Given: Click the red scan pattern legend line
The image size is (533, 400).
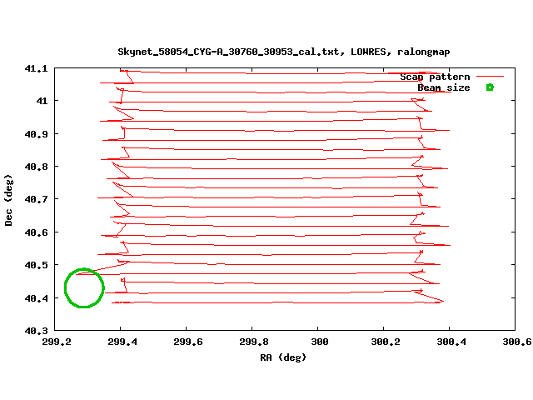Looking at the screenshot, I should click(x=490, y=77).
